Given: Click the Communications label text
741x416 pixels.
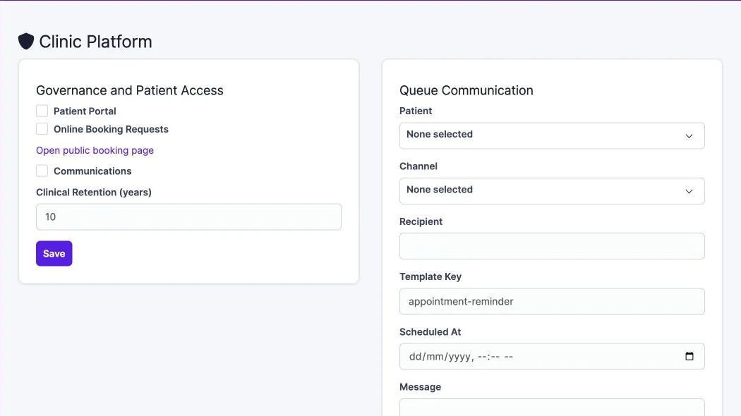Looking at the screenshot, I should [x=92, y=171].
